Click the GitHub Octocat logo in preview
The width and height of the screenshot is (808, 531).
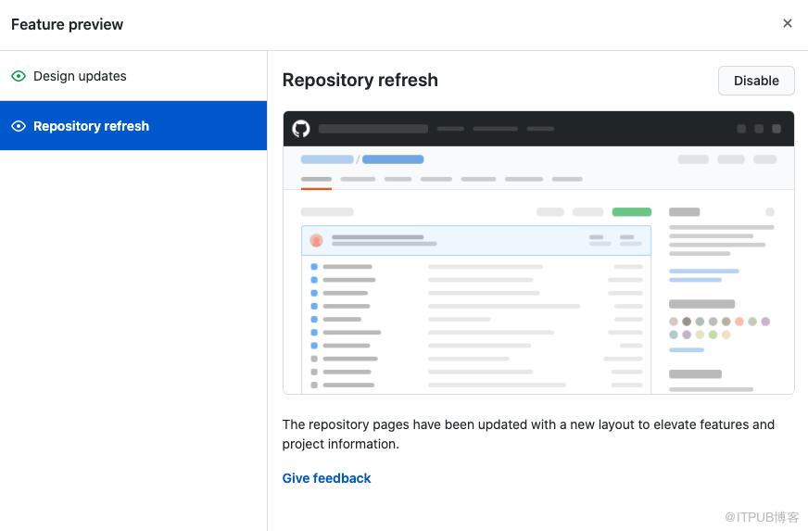click(x=301, y=129)
